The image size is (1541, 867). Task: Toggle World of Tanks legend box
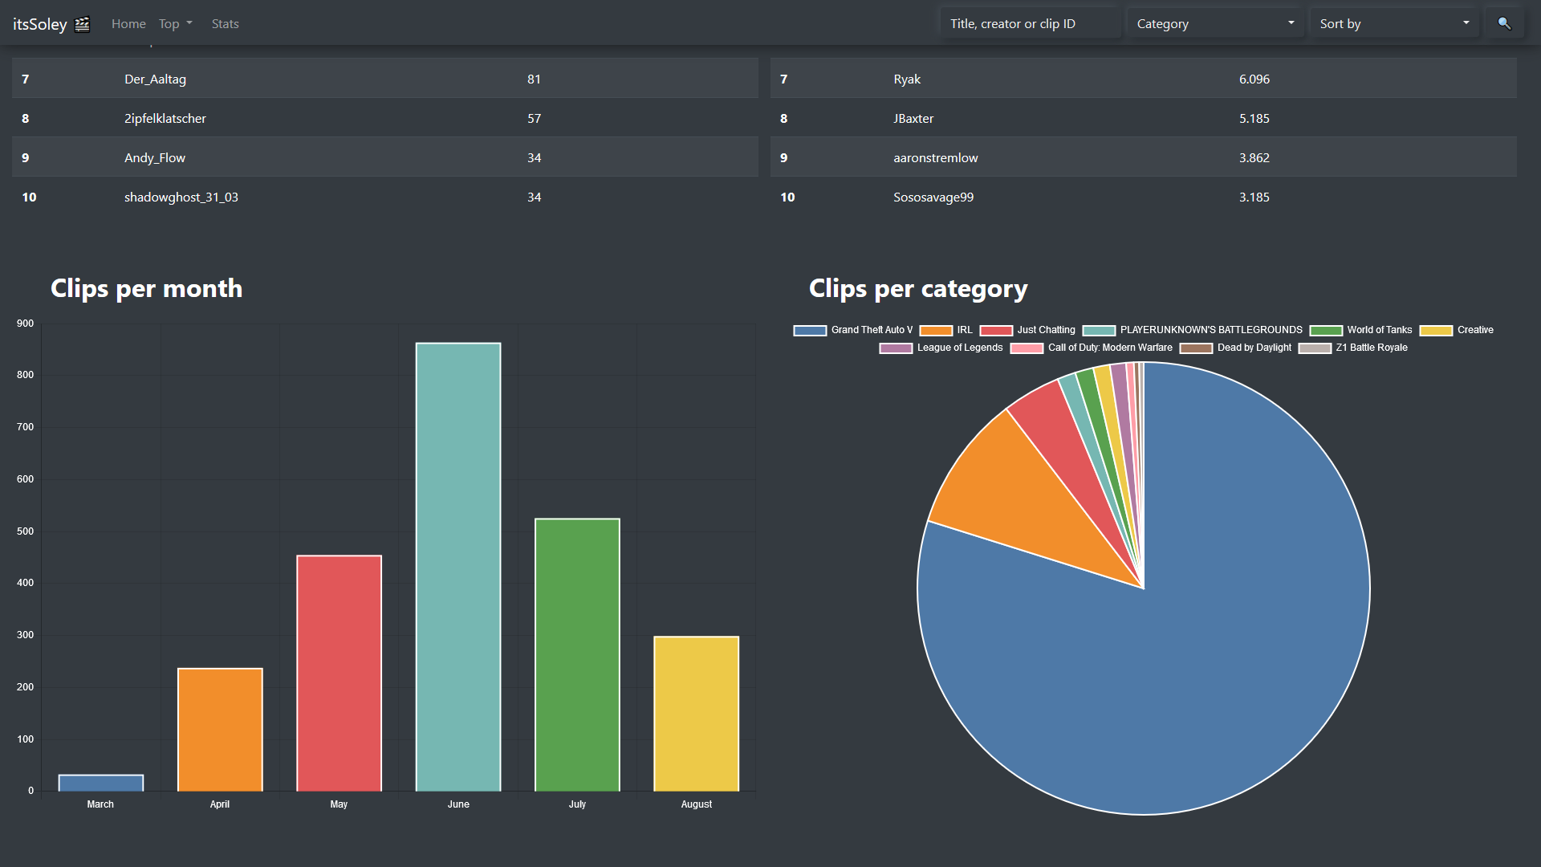(1326, 330)
